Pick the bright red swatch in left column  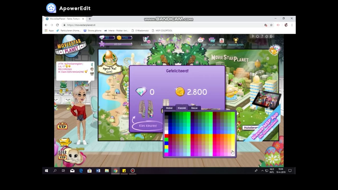(166, 136)
